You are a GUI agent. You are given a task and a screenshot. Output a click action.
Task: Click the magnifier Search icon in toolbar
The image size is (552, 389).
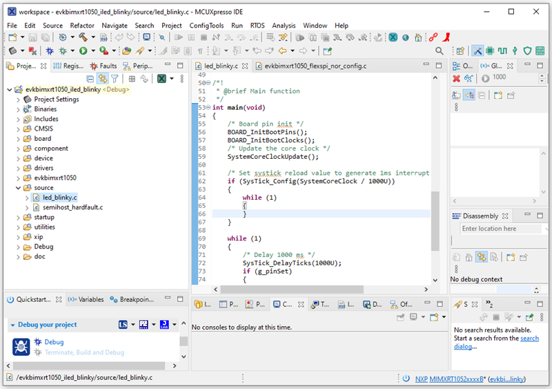click(440, 51)
